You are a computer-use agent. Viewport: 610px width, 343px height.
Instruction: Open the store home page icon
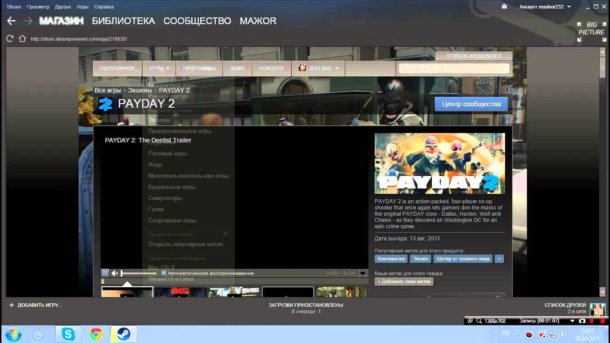click(22, 39)
